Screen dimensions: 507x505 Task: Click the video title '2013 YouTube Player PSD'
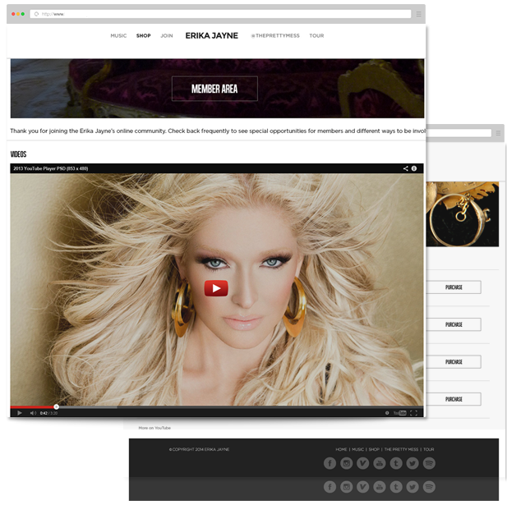pos(51,168)
